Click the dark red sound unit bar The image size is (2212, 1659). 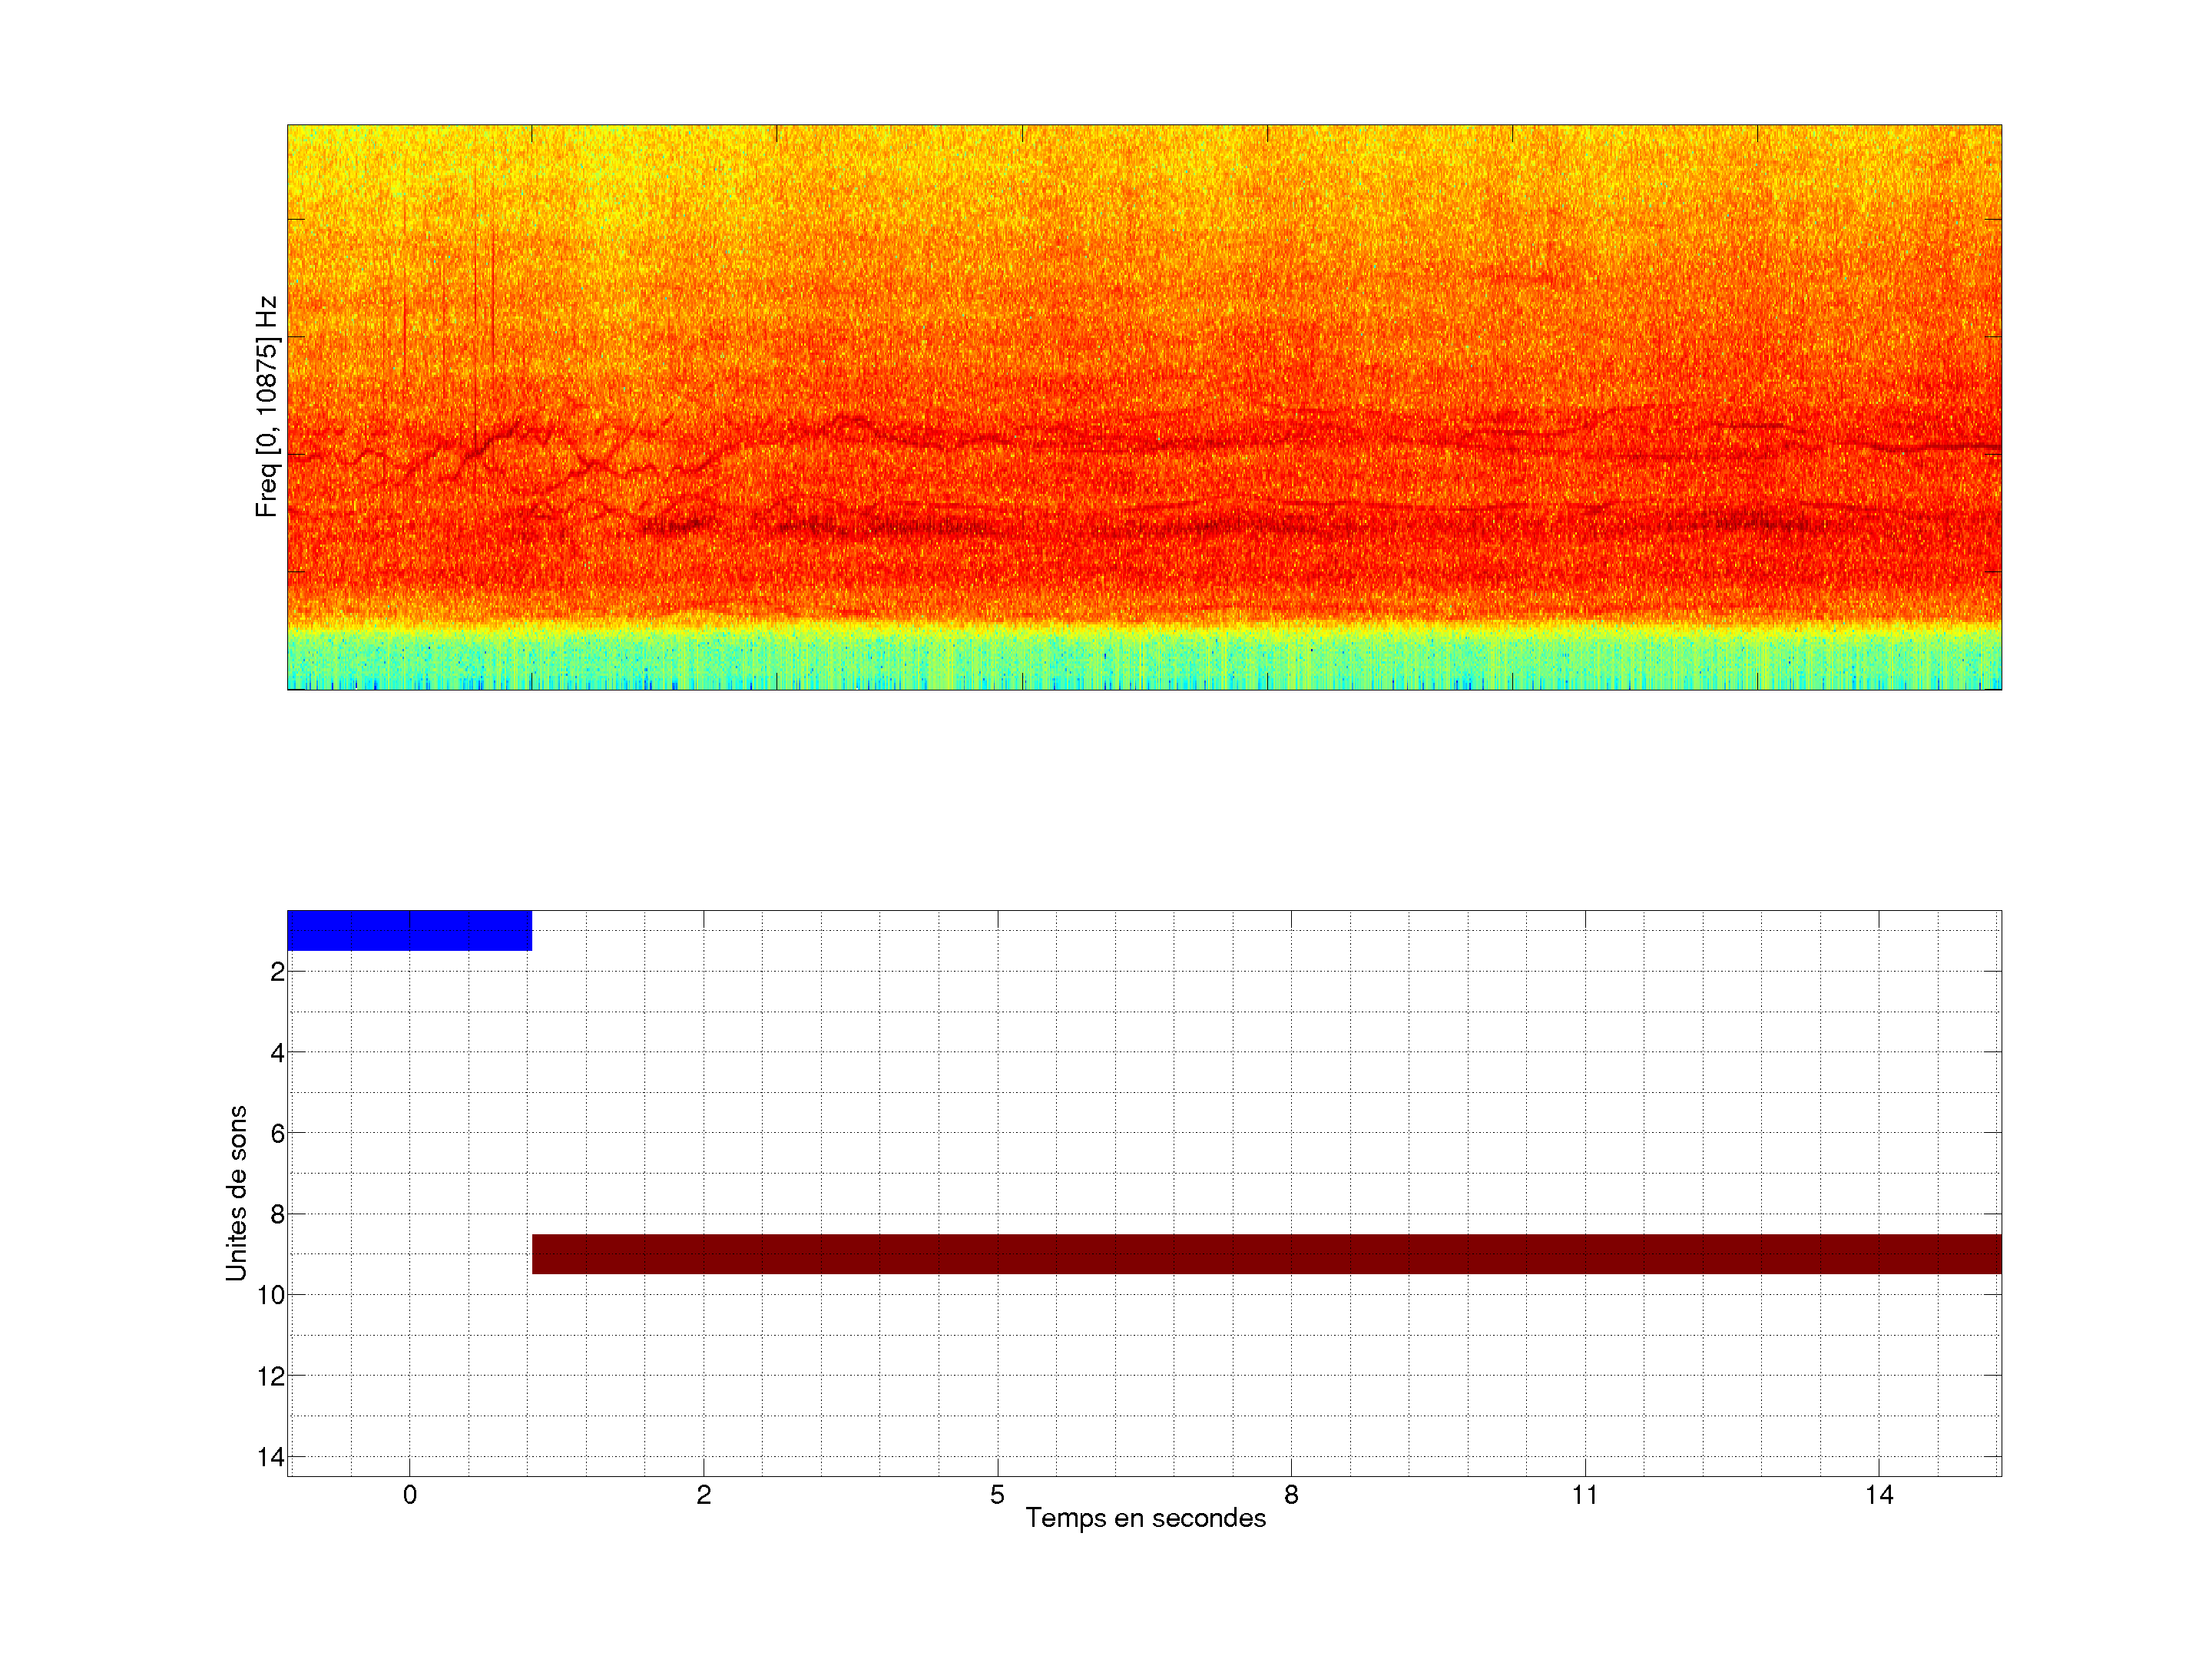pos(1266,1253)
